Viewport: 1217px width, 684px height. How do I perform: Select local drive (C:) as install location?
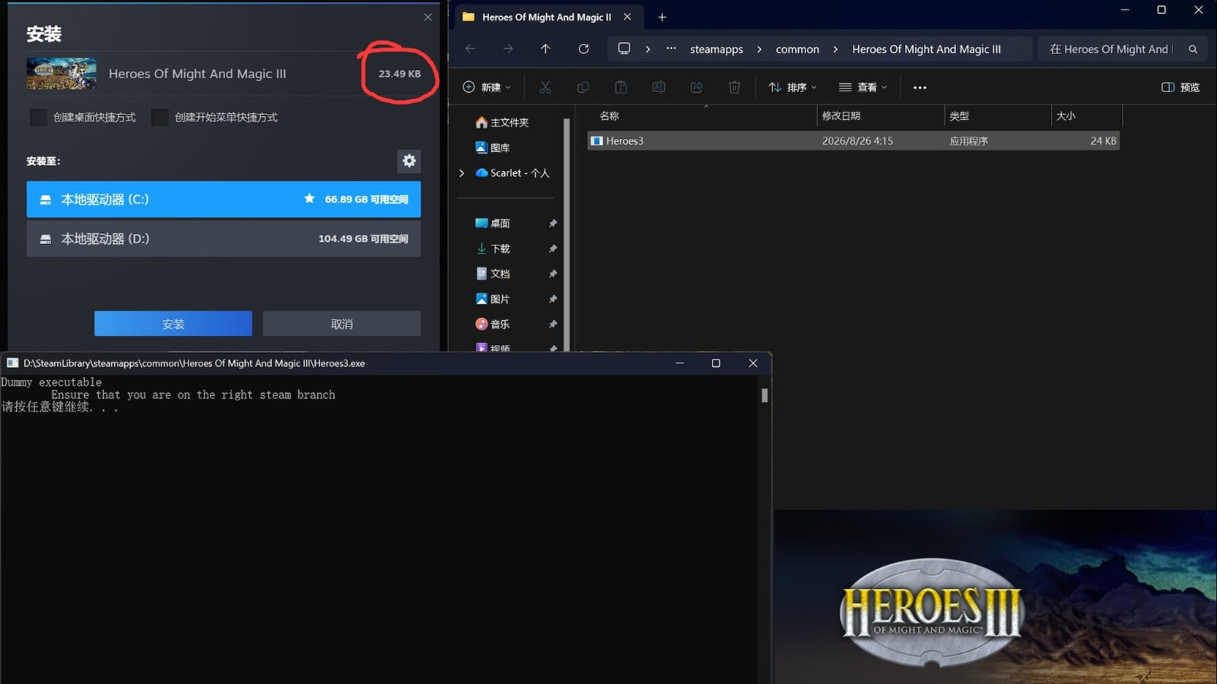[224, 199]
